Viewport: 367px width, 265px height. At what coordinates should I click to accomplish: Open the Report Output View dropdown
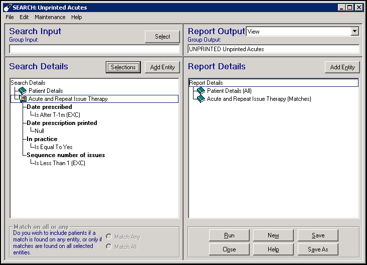click(355, 32)
